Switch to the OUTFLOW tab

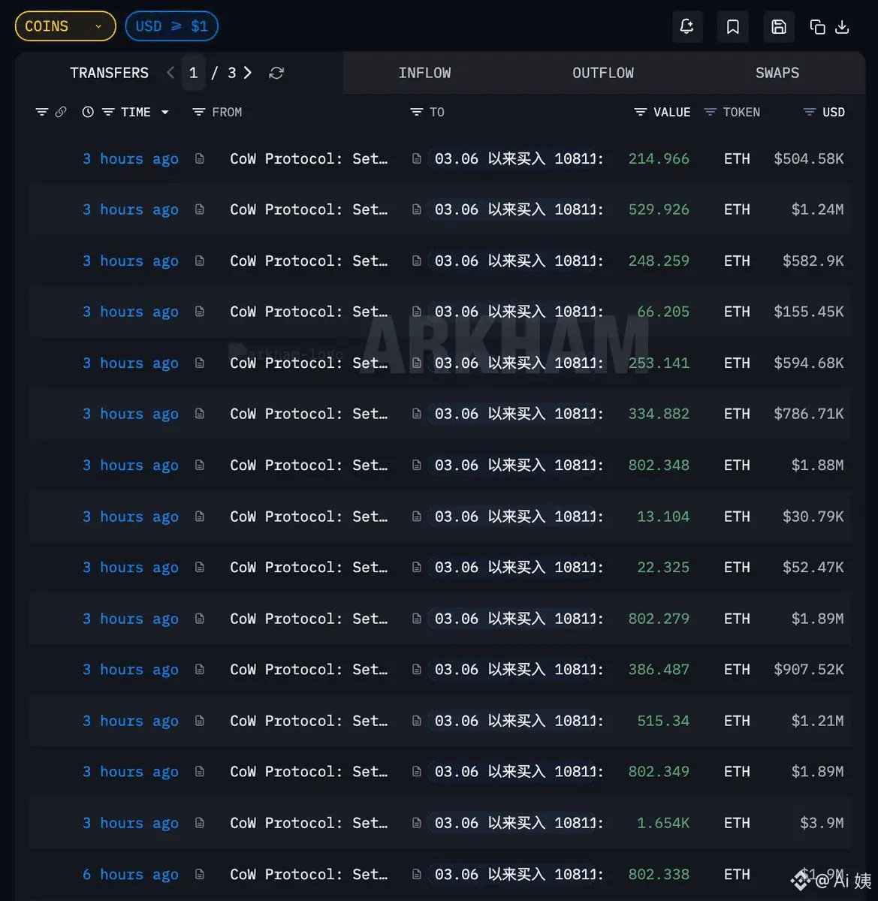603,73
